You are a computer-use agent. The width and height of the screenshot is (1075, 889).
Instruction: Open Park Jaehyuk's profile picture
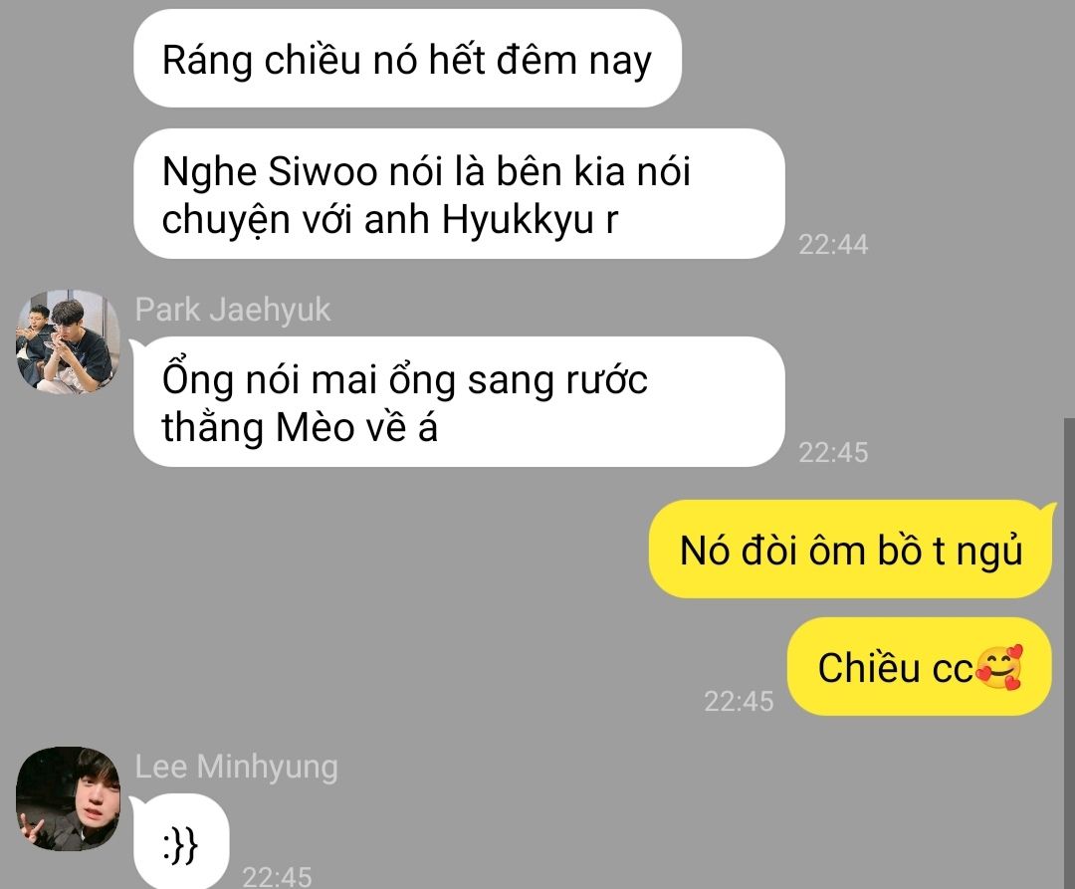coord(68,341)
